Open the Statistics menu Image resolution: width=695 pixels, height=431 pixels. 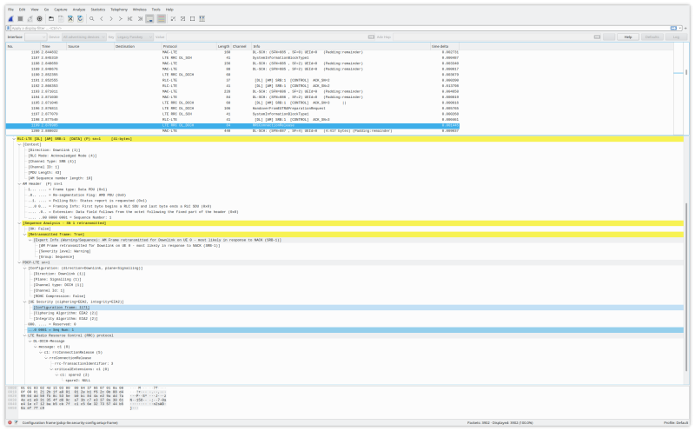point(96,9)
